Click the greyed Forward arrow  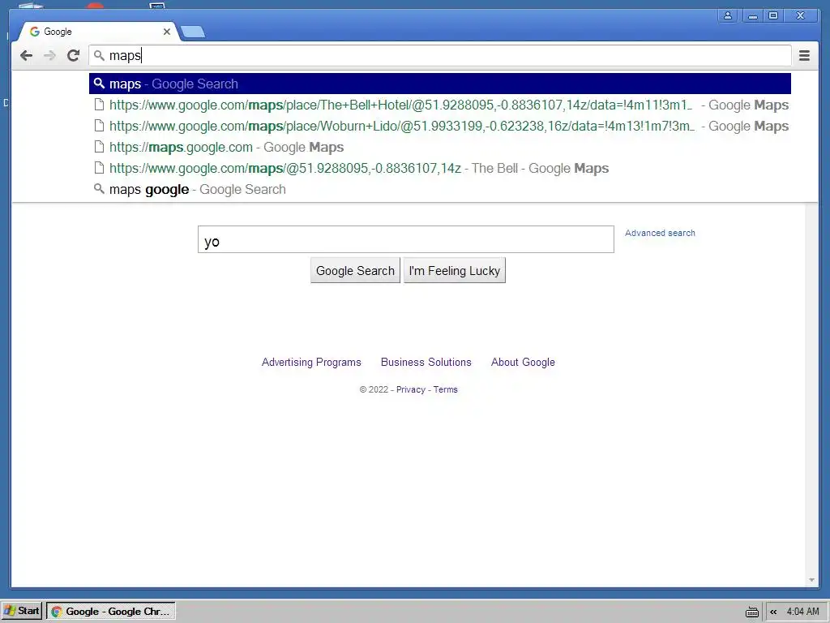coord(49,56)
